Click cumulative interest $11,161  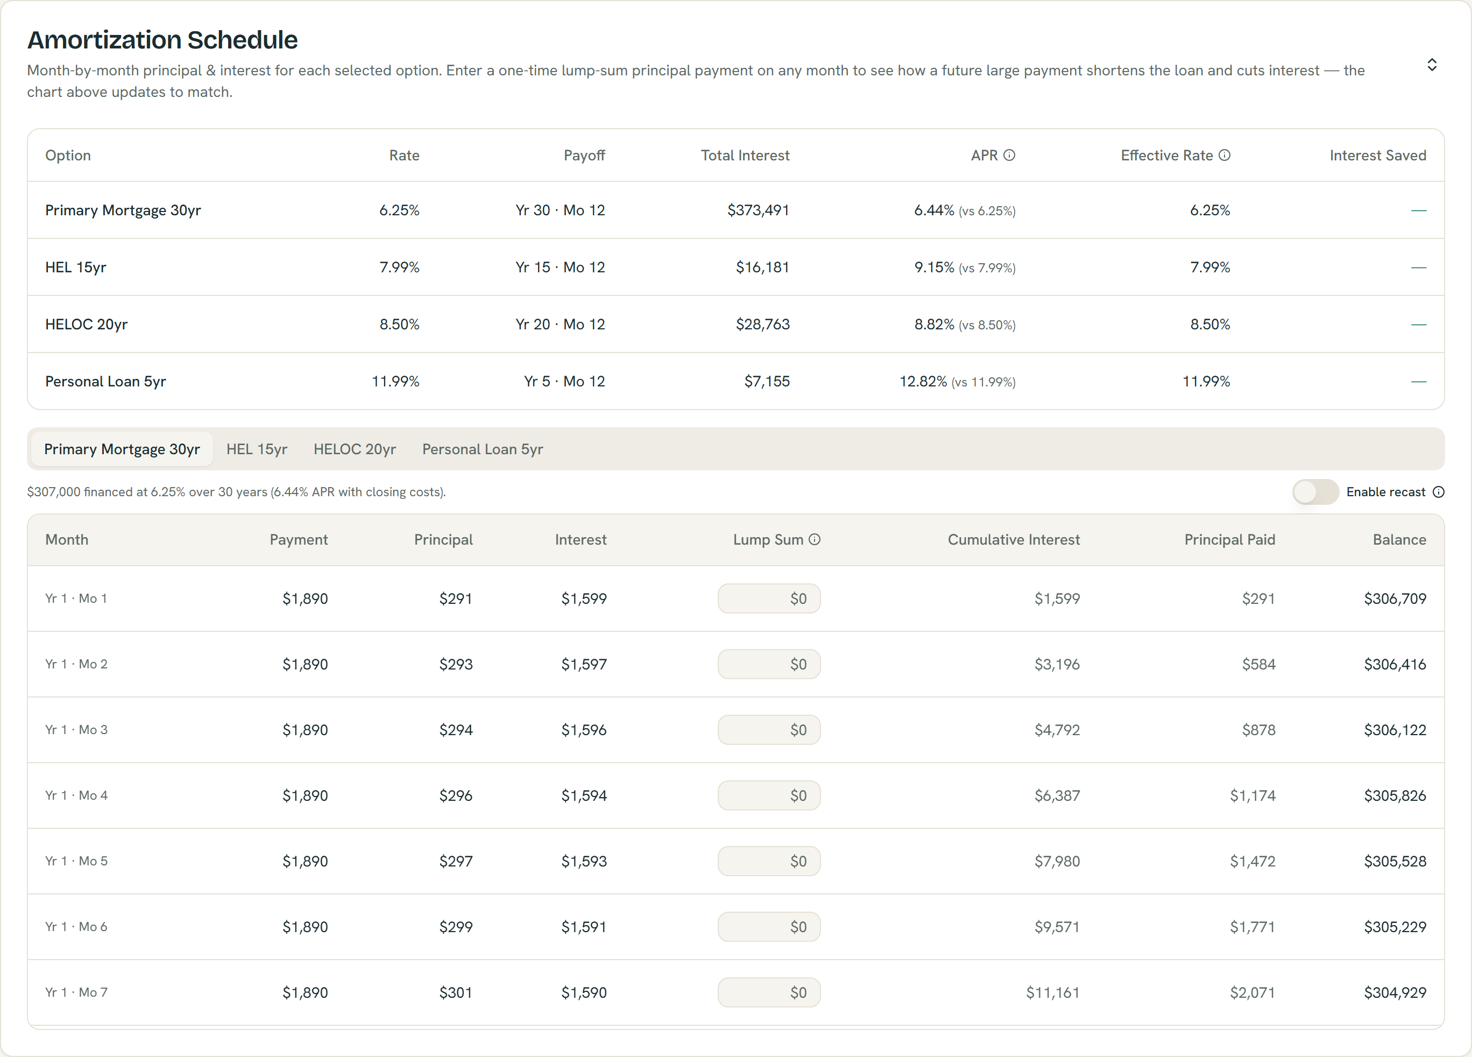[x=1053, y=992]
